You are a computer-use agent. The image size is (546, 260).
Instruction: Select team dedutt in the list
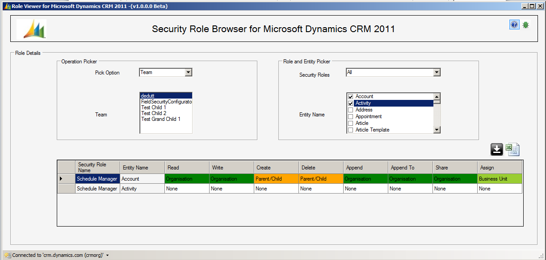166,95
